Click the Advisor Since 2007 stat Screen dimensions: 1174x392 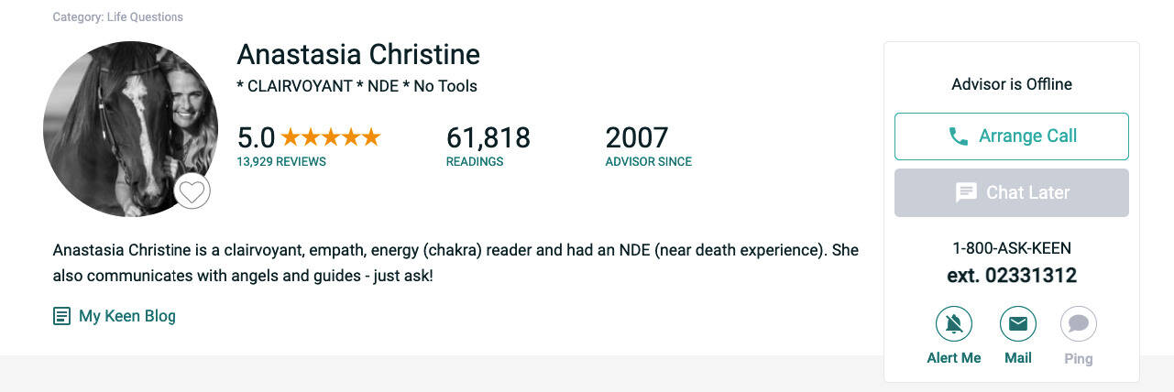[x=638, y=138]
